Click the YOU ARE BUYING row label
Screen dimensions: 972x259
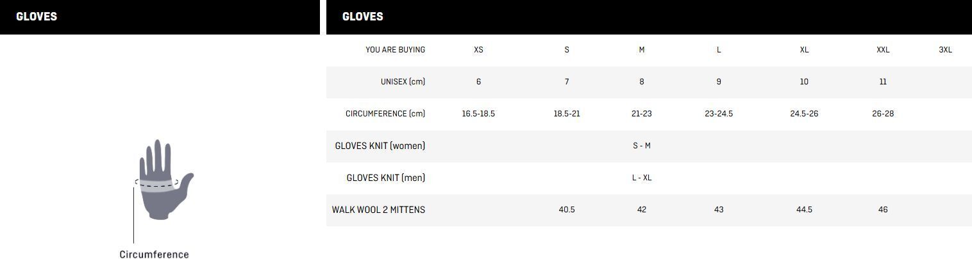[395, 50]
